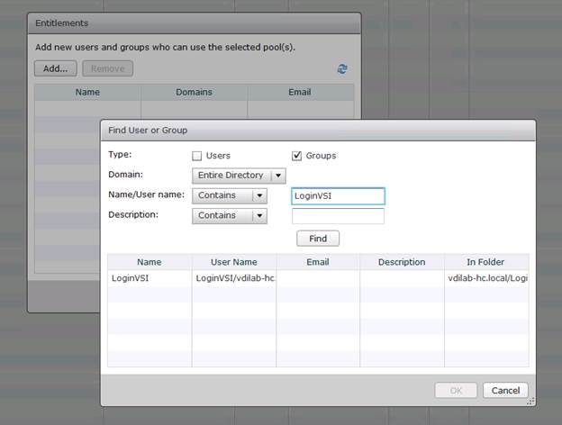
Task: Open the Description Contains dropdown
Action: (230, 216)
